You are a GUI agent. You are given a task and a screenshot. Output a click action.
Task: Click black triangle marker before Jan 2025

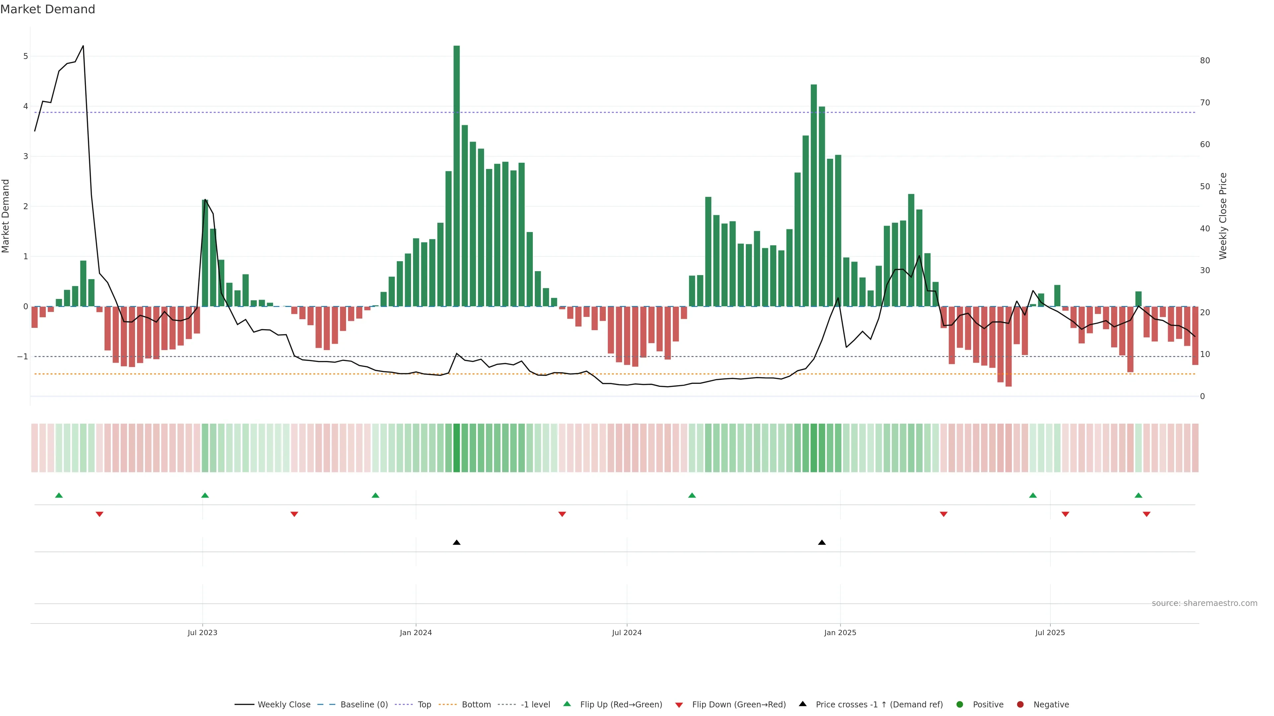click(822, 543)
